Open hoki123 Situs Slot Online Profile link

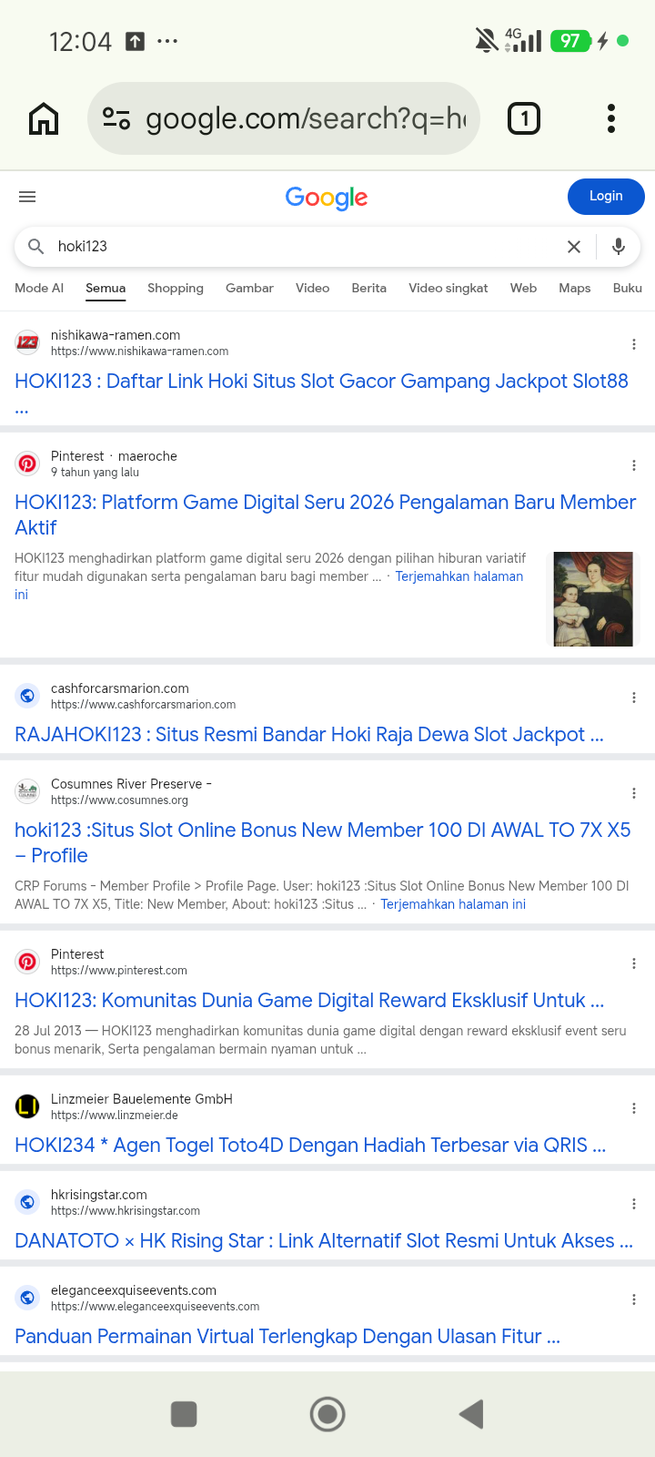322,842
